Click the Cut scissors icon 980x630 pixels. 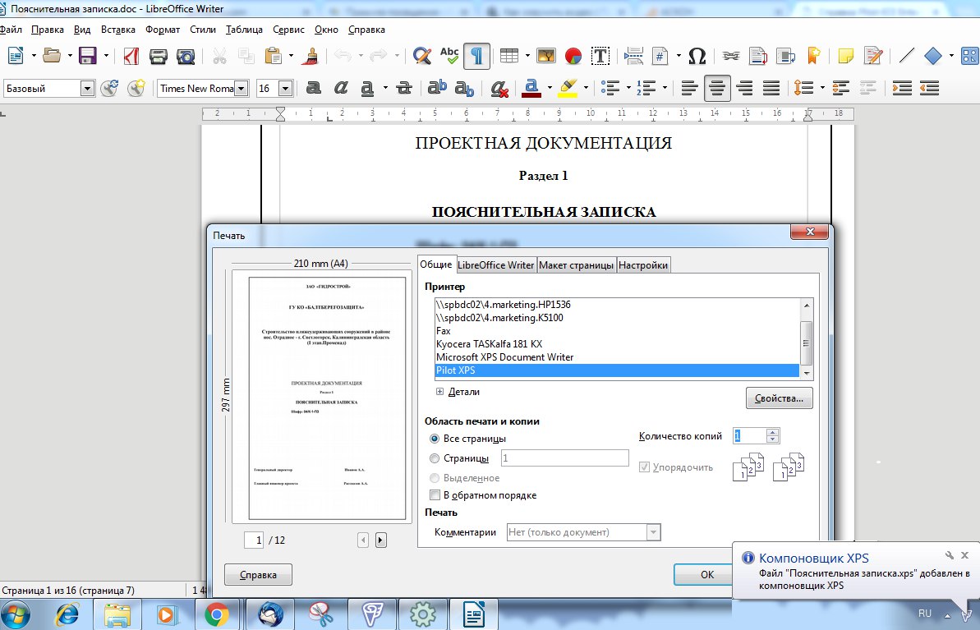[219, 56]
